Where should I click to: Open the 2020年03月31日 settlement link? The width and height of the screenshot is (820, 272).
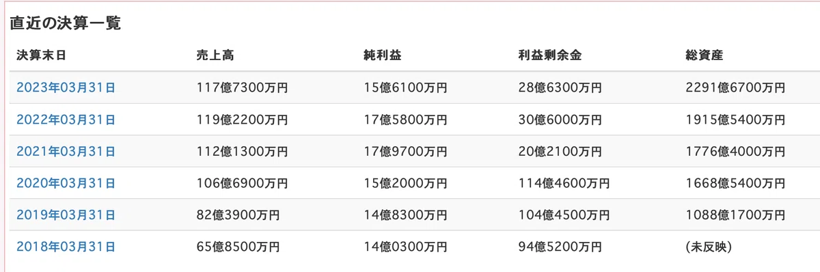(x=66, y=183)
